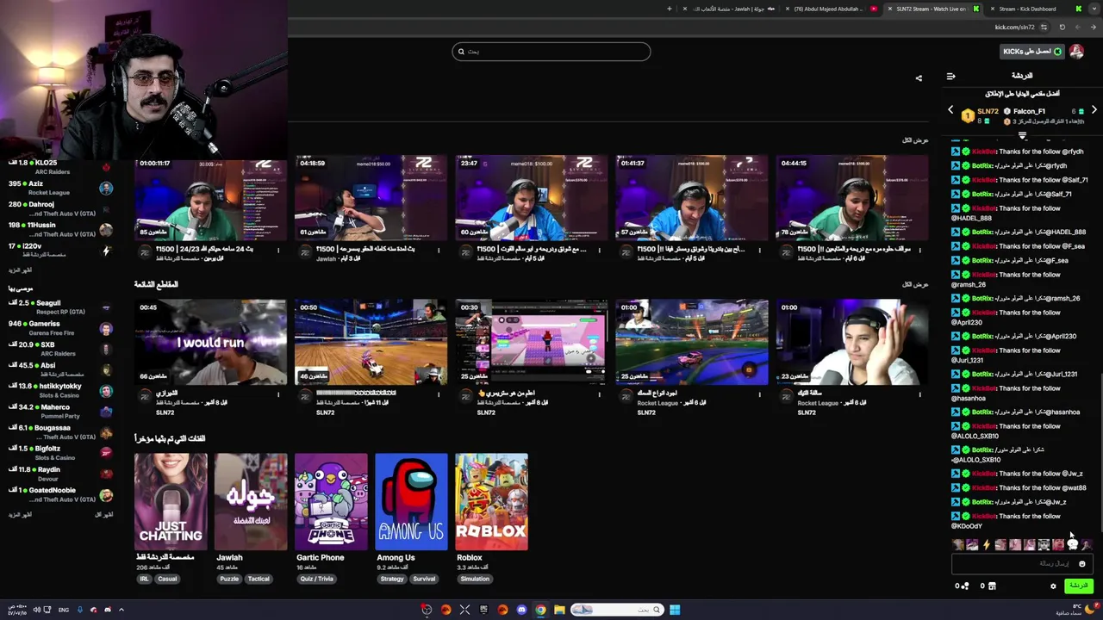Image resolution: width=1103 pixels, height=620 pixels.
Task: Open the channel points shop icon
Action: [992, 586]
